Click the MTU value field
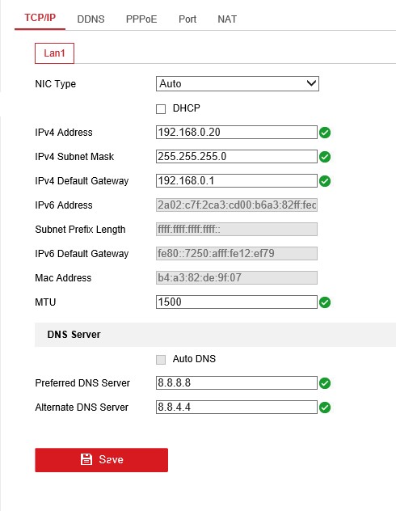 coord(237,302)
